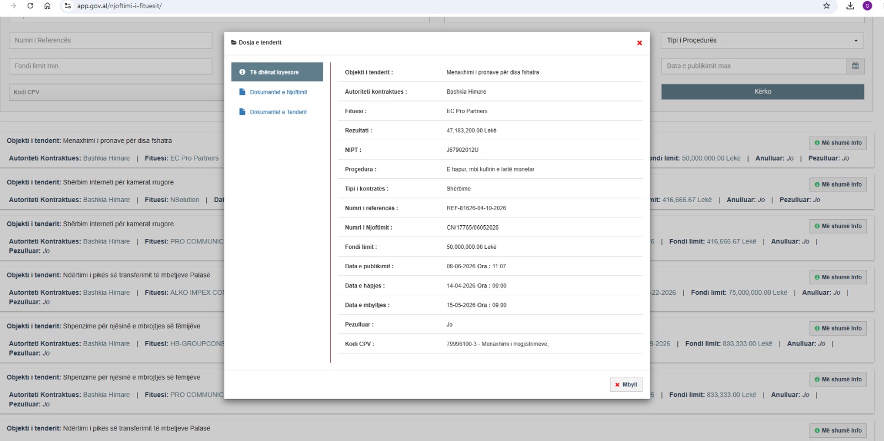
Task: View site information icon in address bar
Action: (67, 6)
